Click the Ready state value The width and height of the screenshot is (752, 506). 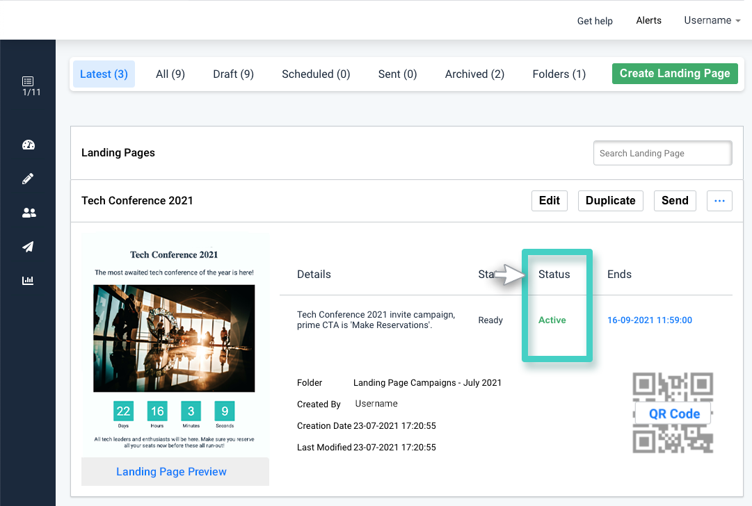(490, 320)
